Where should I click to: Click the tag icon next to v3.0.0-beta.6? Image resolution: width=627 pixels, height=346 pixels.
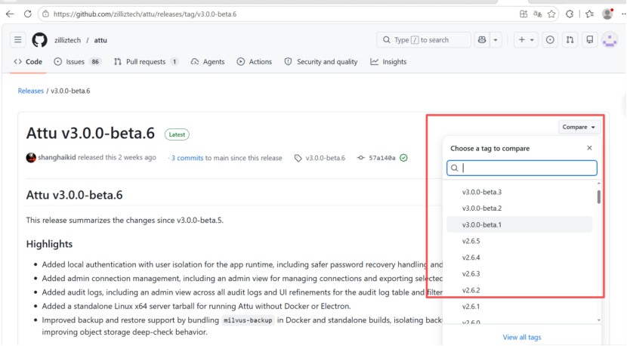tap(298, 158)
